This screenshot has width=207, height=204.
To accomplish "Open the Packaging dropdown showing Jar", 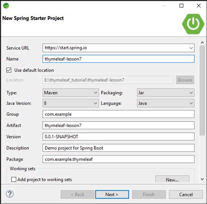I will pyautogui.click(x=166, y=93).
